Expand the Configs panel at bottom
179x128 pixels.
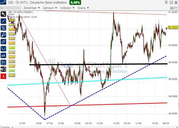pos(7,127)
